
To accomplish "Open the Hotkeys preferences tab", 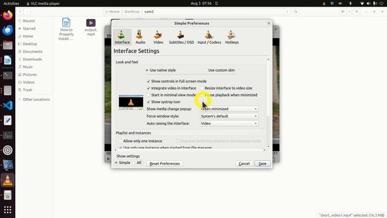I will (232, 37).
